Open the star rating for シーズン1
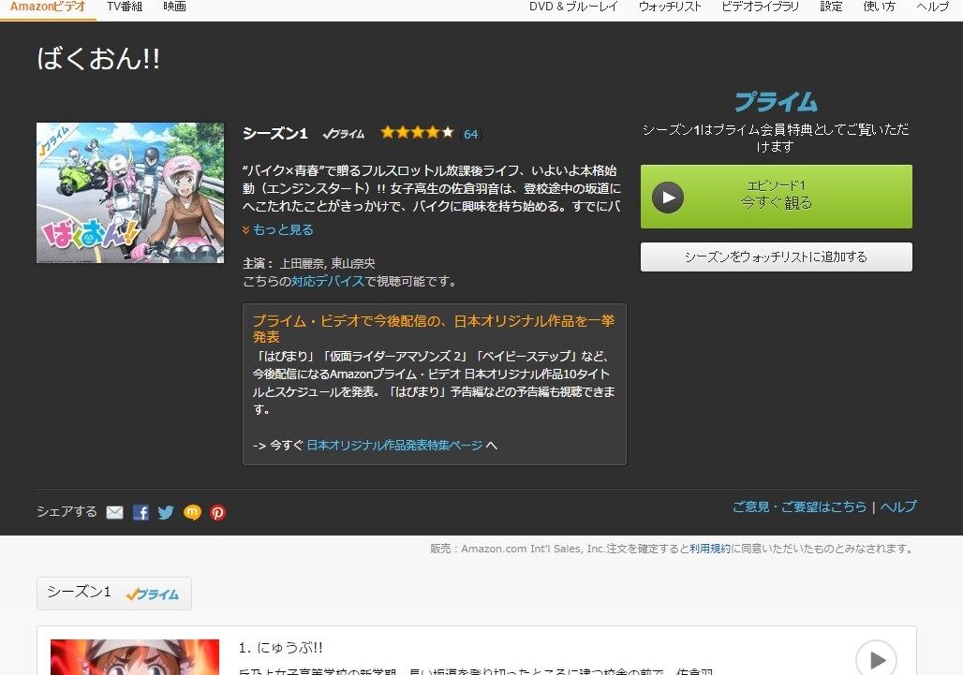 point(417,133)
